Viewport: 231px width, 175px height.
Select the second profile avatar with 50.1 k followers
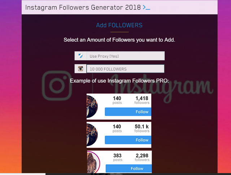pyautogui.click(x=92, y=135)
